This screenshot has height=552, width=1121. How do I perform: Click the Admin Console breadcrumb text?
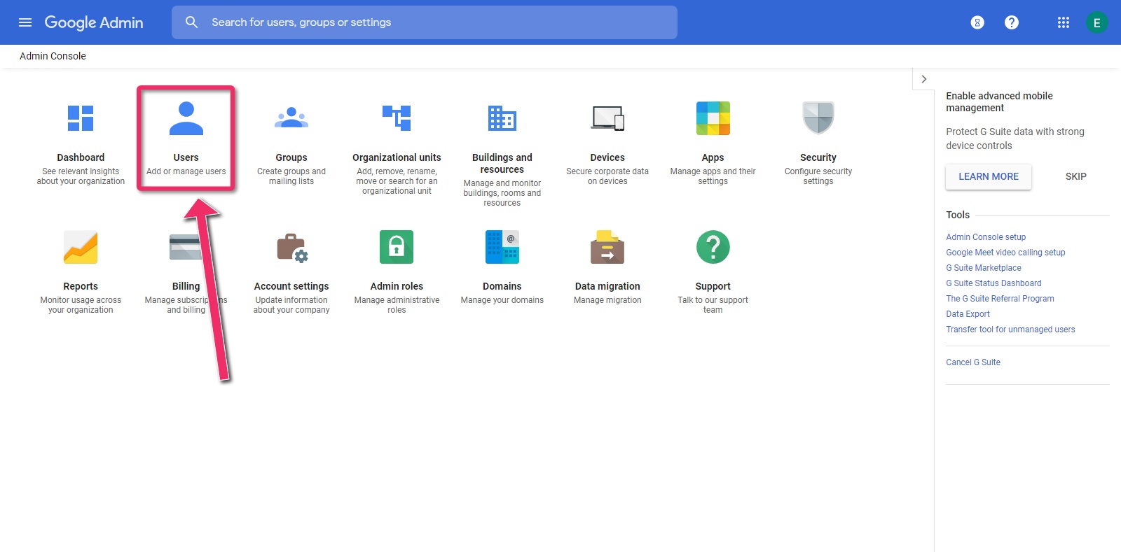pyautogui.click(x=53, y=56)
